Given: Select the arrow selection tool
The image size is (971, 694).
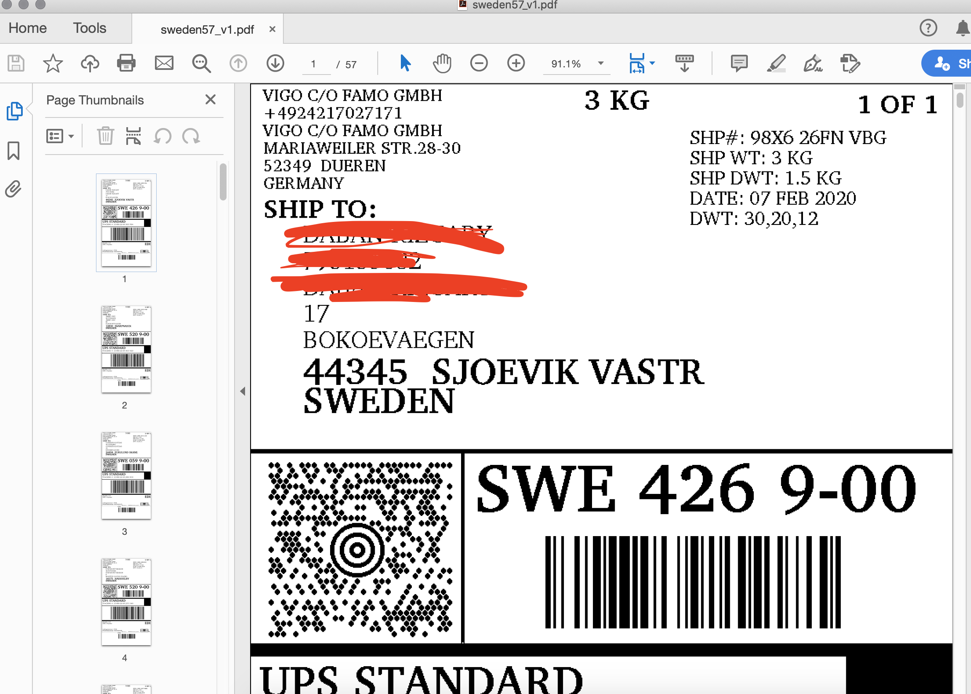Looking at the screenshot, I should tap(405, 63).
